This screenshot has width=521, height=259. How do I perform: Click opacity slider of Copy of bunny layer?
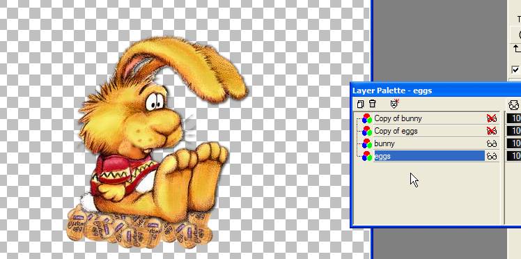tap(513, 118)
